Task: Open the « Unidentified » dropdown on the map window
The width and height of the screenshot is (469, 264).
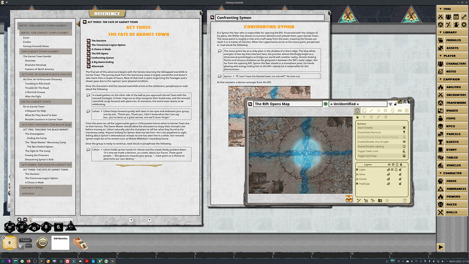Action: pos(357,104)
